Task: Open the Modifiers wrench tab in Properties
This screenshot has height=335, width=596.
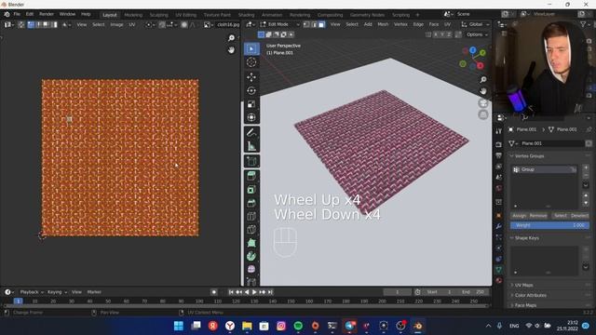Action: tap(499, 226)
